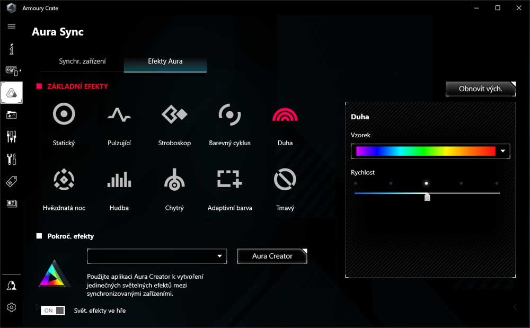Open the Game Library sidebar icon
The image size is (530, 328).
pyautogui.click(x=12, y=115)
